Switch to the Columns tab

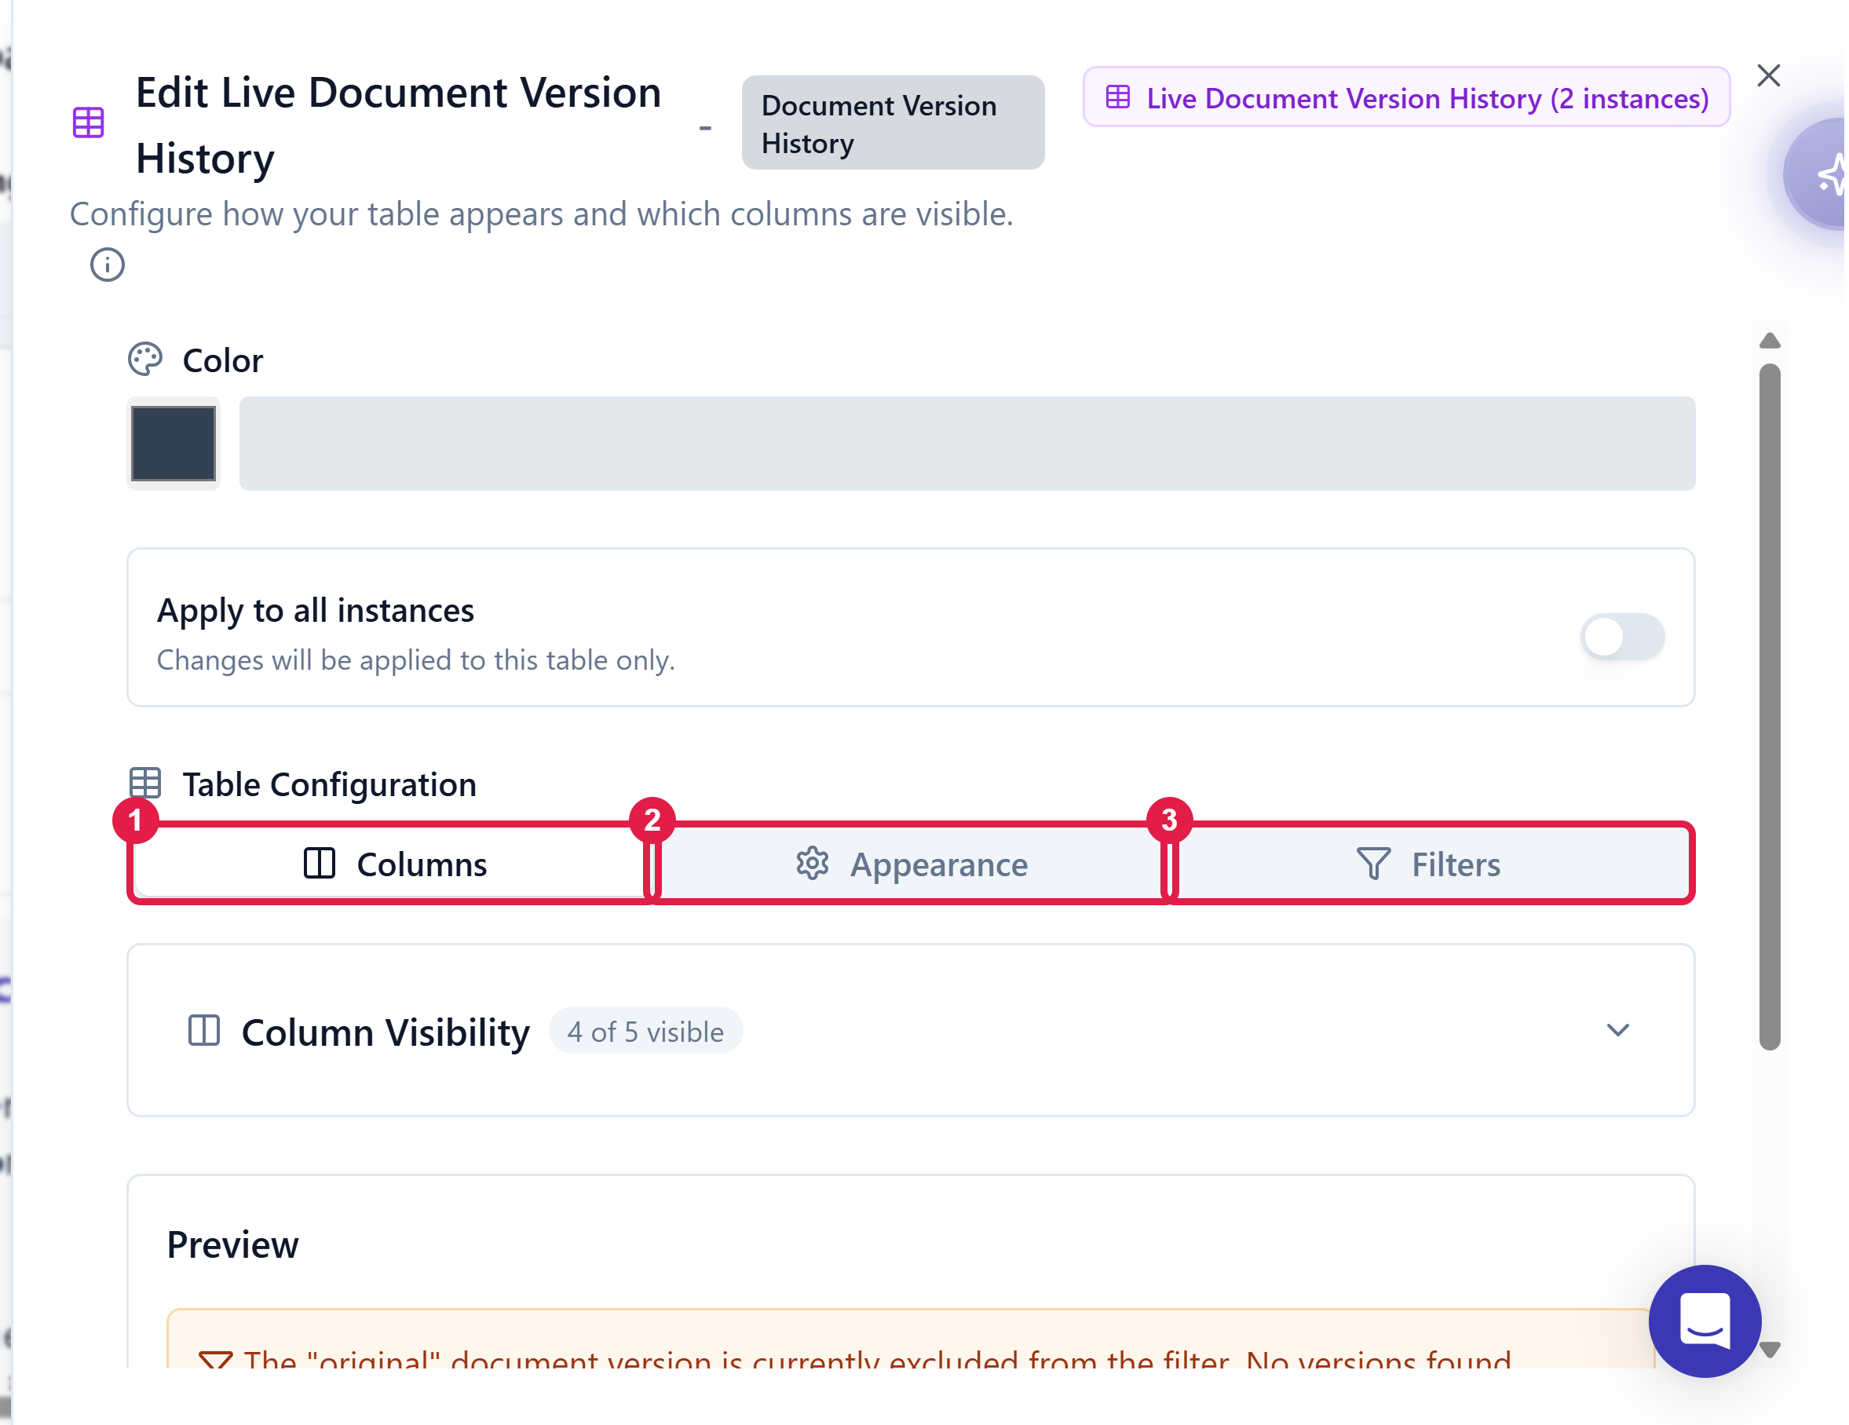click(x=394, y=864)
